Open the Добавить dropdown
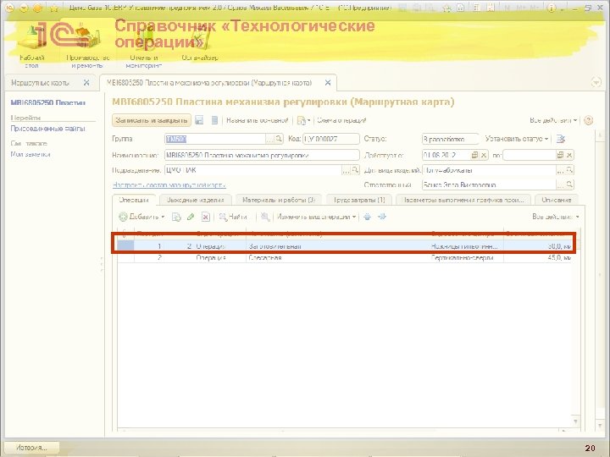 (x=142, y=217)
